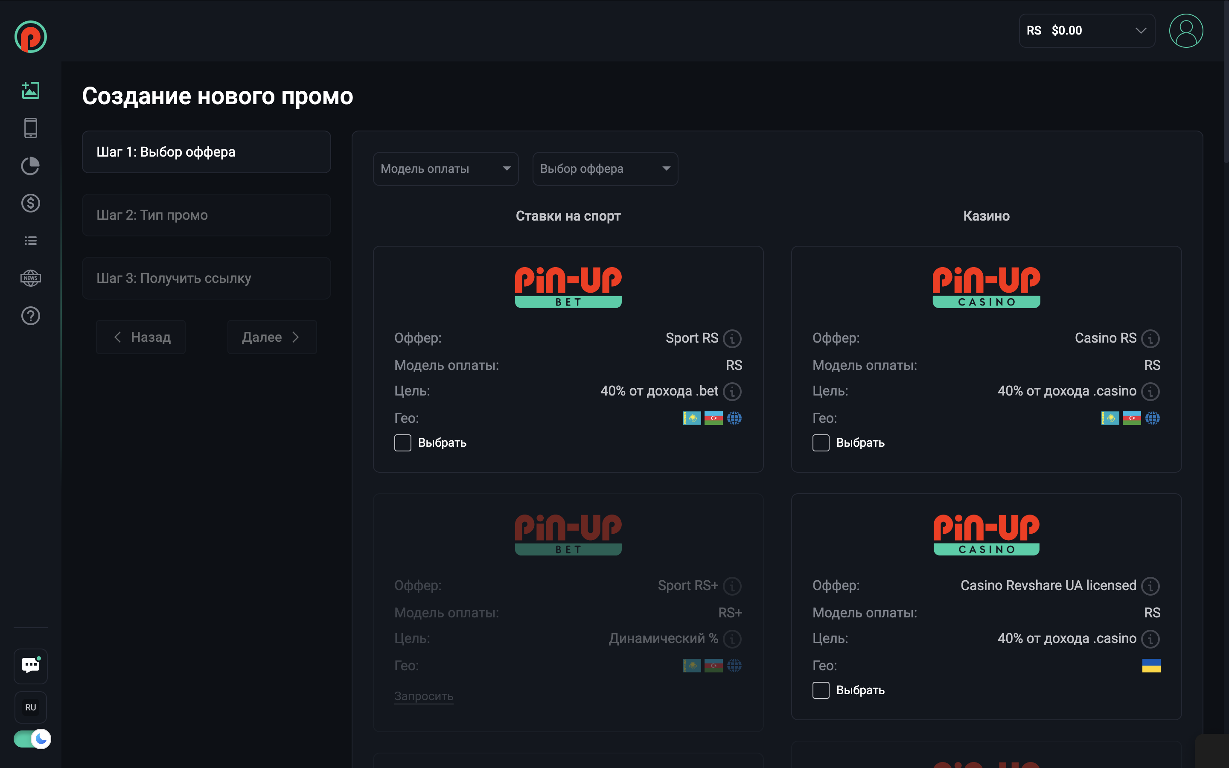Open the live chat bubble icon
This screenshot has height=768, width=1229.
[30, 666]
